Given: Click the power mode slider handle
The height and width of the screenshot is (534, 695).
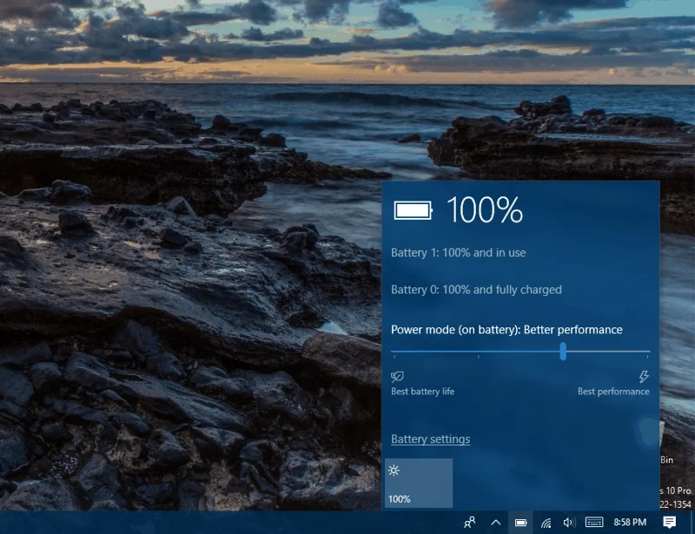Looking at the screenshot, I should pyautogui.click(x=563, y=353).
